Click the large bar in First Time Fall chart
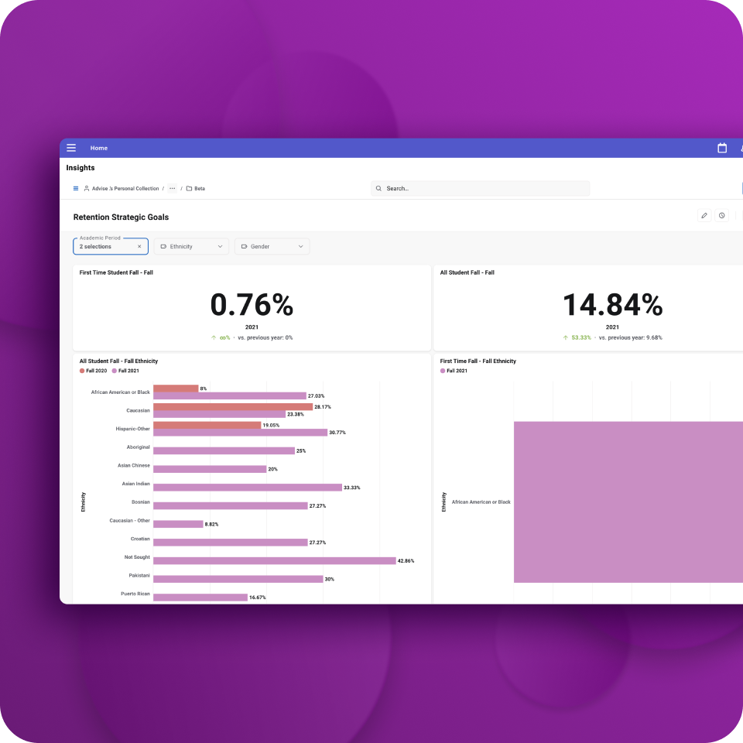743x743 pixels. coord(628,502)
